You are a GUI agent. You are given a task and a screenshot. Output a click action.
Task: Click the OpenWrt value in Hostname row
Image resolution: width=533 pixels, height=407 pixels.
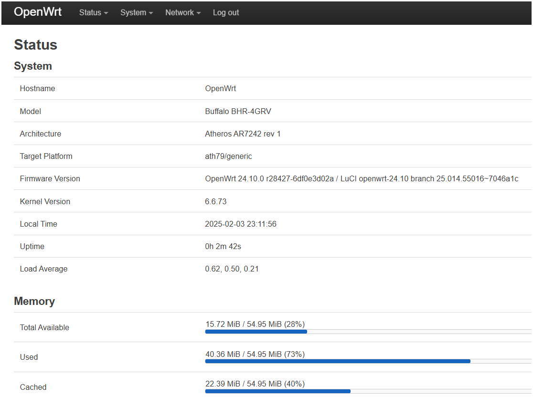tap(220, 88)
